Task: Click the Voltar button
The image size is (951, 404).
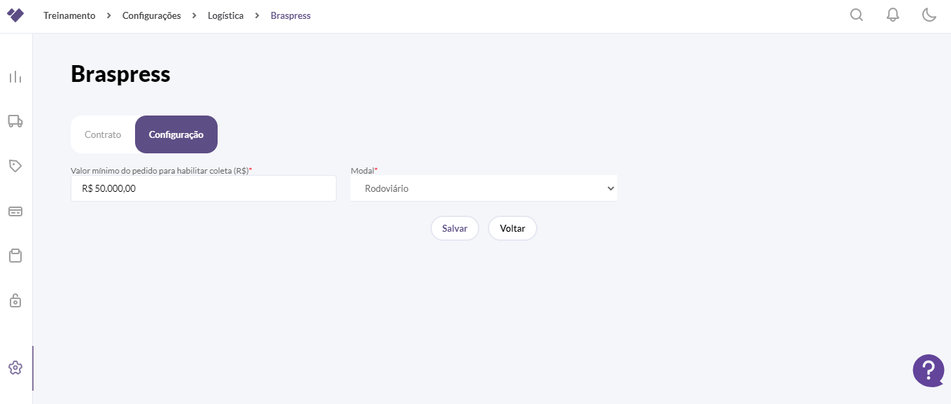Action: click(x=512, y=228)
